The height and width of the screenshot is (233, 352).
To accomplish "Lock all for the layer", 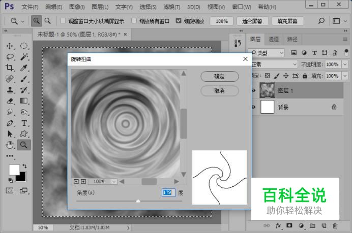I will (x=305, y=76).
